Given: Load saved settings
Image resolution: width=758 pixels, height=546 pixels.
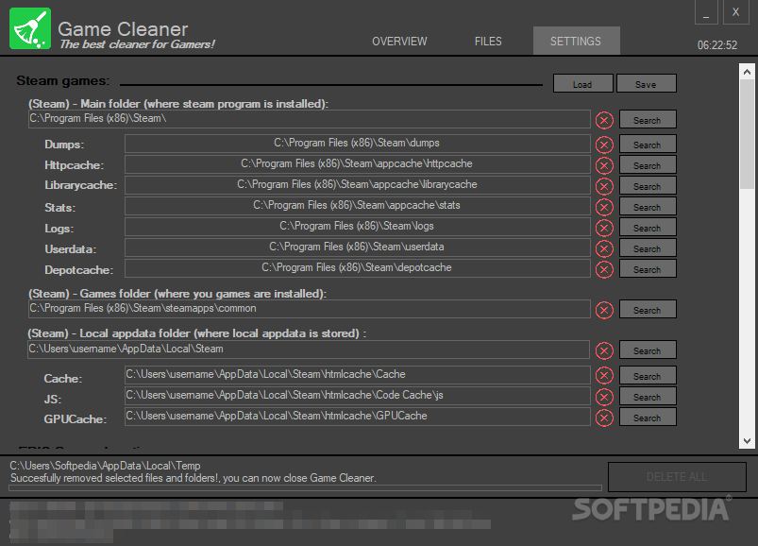Looking at the screenshot, I should 583,84.
